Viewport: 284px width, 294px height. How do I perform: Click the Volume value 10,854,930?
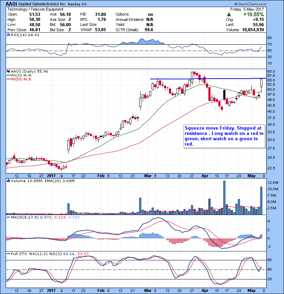(253, 30)
